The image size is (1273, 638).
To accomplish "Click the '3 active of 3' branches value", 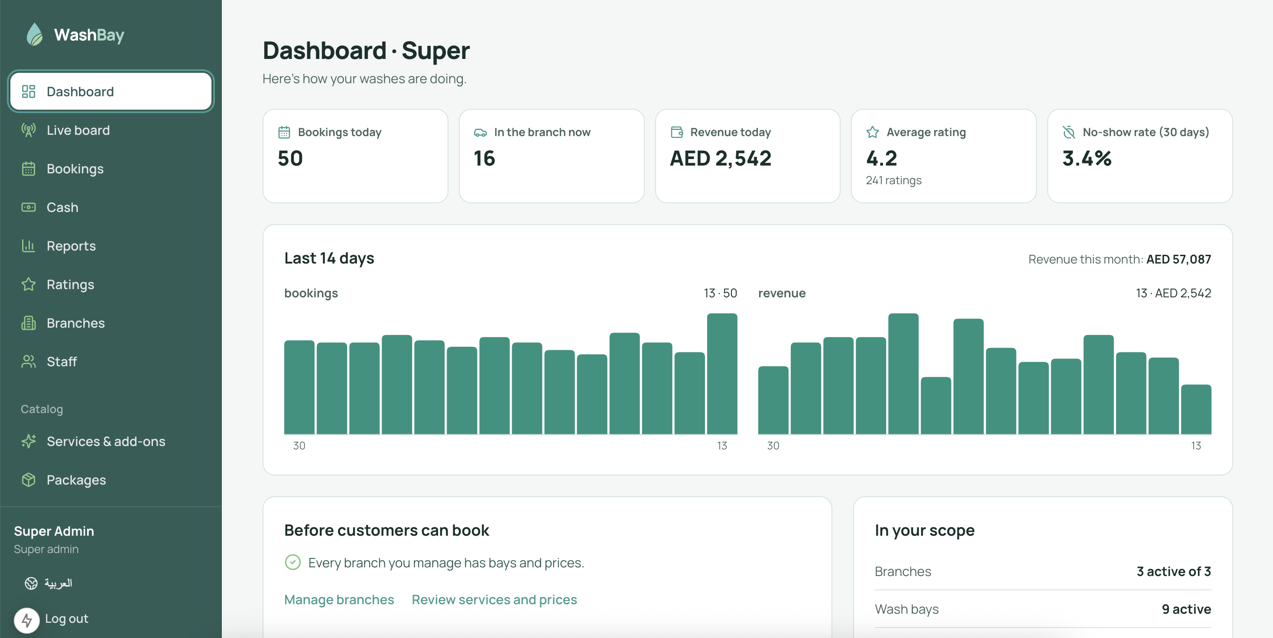I will 1173,571.
